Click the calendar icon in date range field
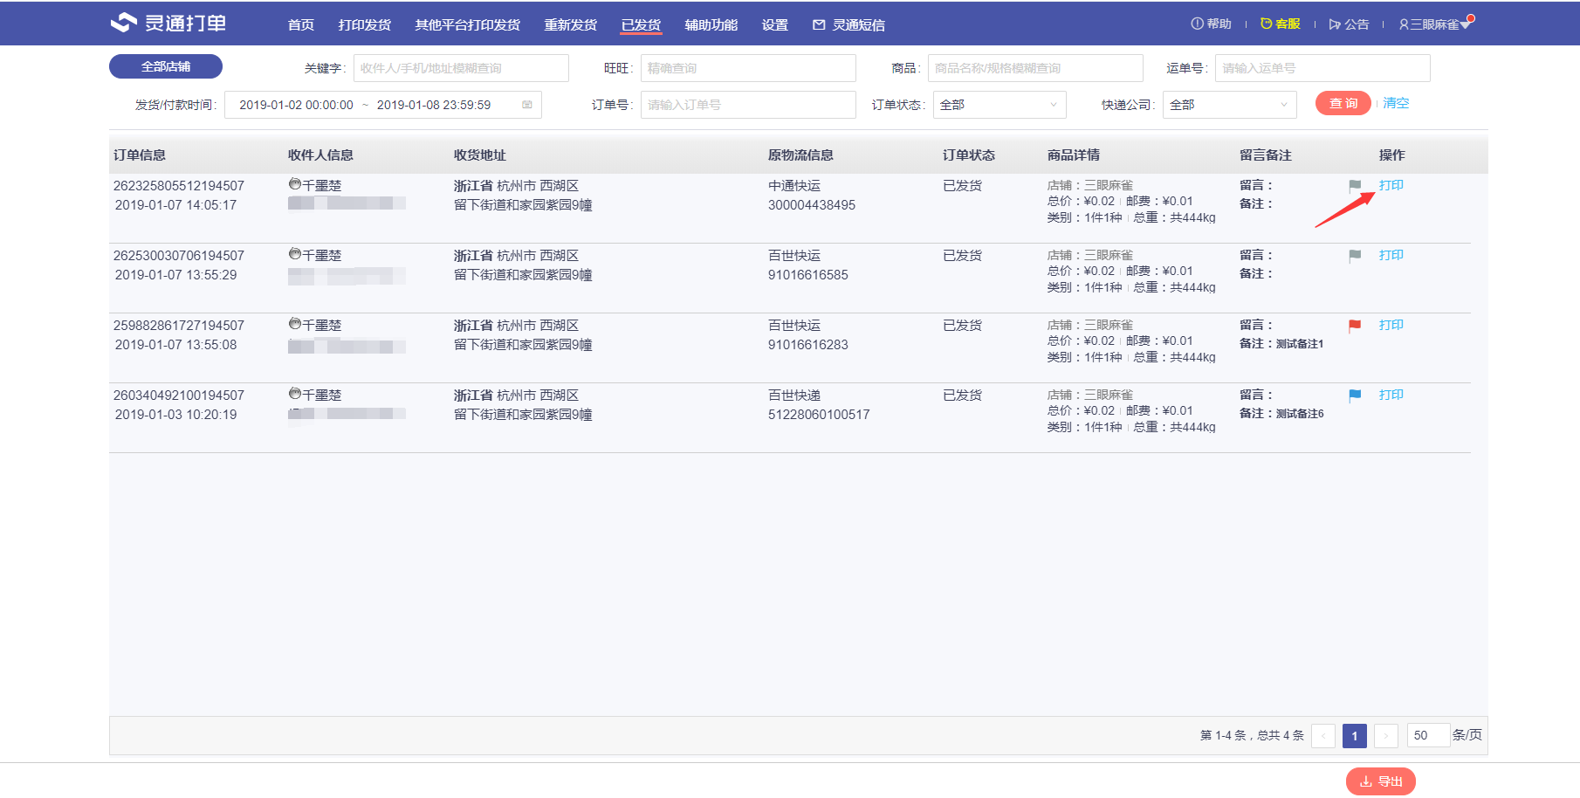The image size is (1580, 798). click(527, 105)
